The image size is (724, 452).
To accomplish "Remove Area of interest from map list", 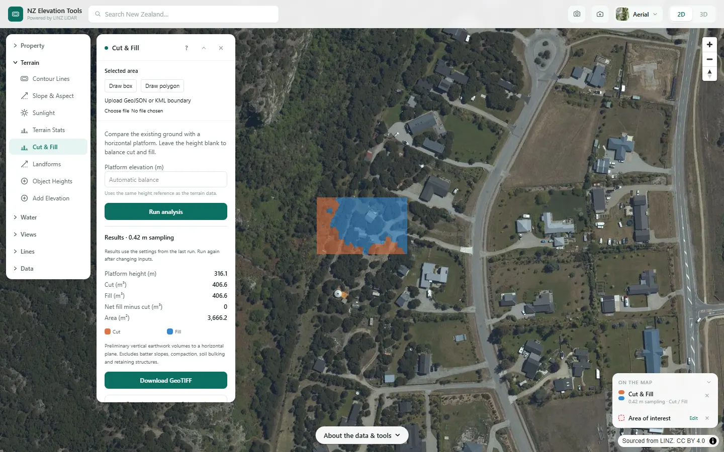I will [x=707, y=418].
